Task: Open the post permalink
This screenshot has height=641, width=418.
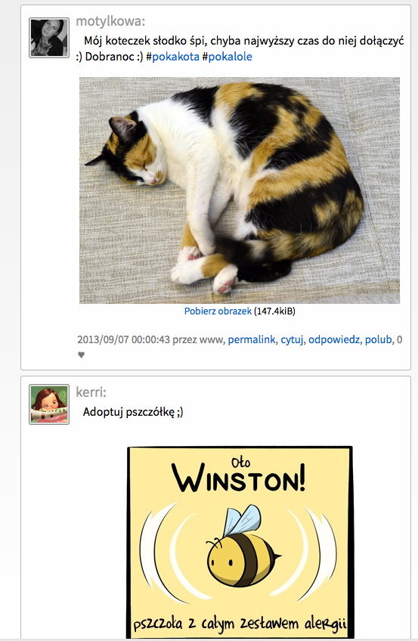Action: pos(251,339)
